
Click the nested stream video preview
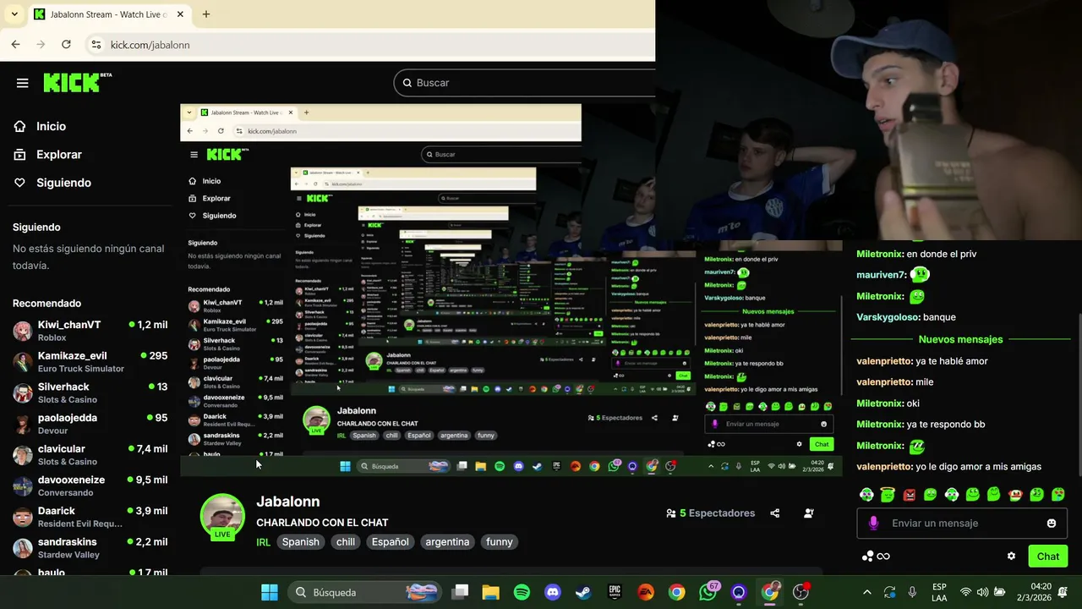pyautogui.click(x=511, y=290)
